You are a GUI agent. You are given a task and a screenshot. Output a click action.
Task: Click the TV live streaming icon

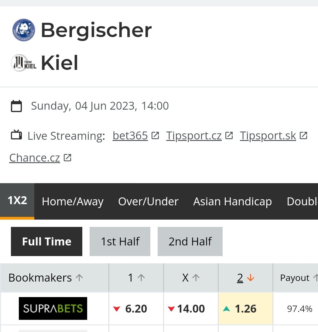tap(16, 135)
